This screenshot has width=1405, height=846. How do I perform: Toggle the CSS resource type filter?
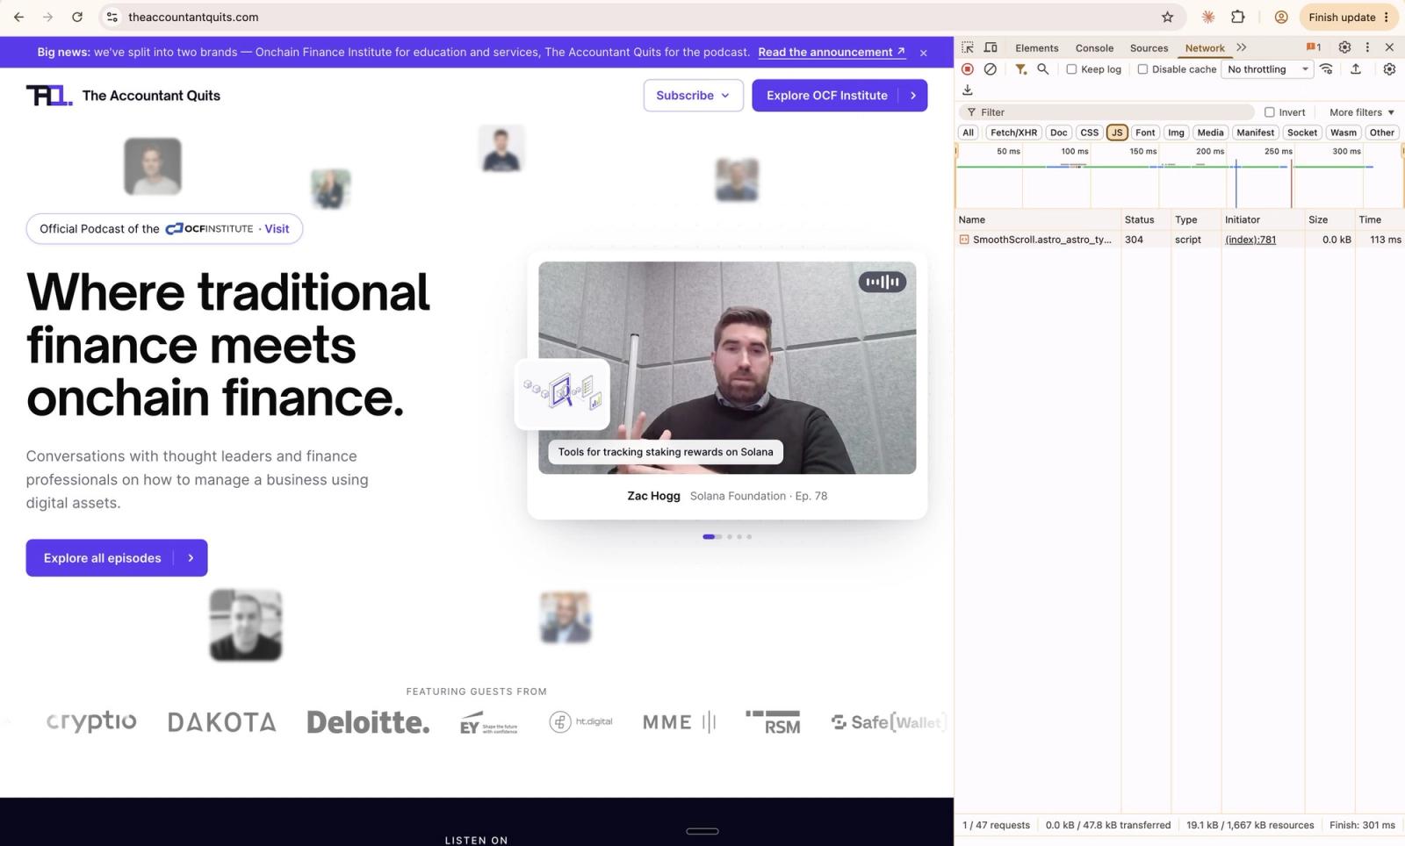point(1090,133)
